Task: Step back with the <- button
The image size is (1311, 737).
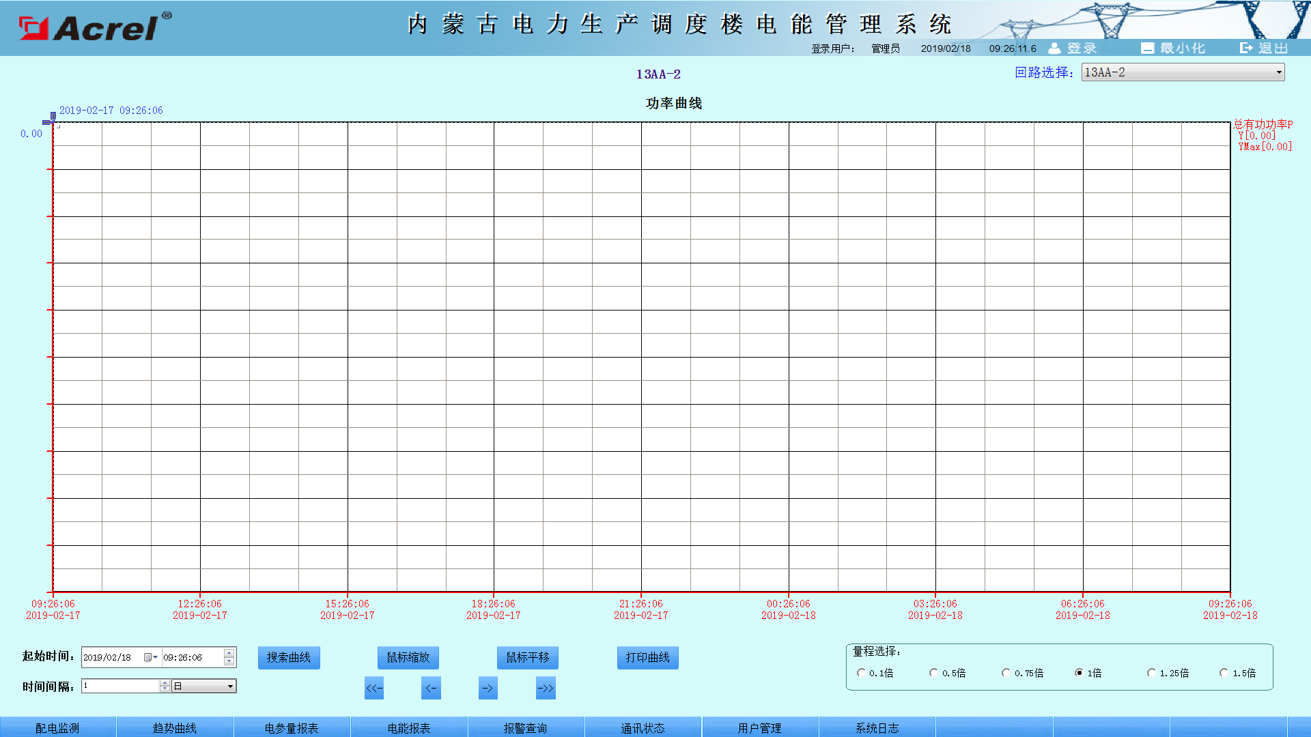Action: 431,688
